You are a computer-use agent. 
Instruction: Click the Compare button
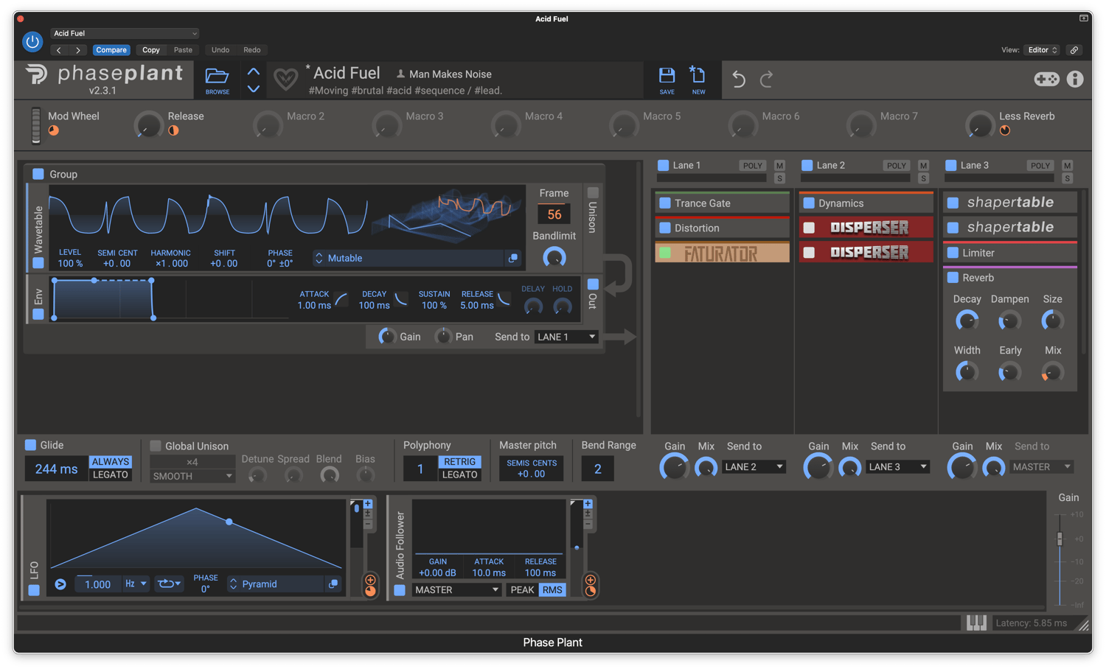tap(111, 50)
